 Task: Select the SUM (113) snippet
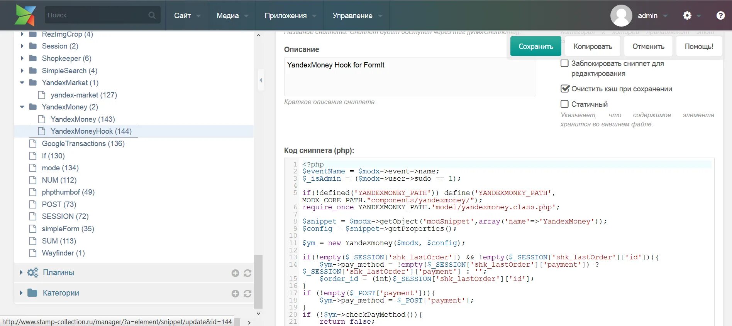point(59,241)
